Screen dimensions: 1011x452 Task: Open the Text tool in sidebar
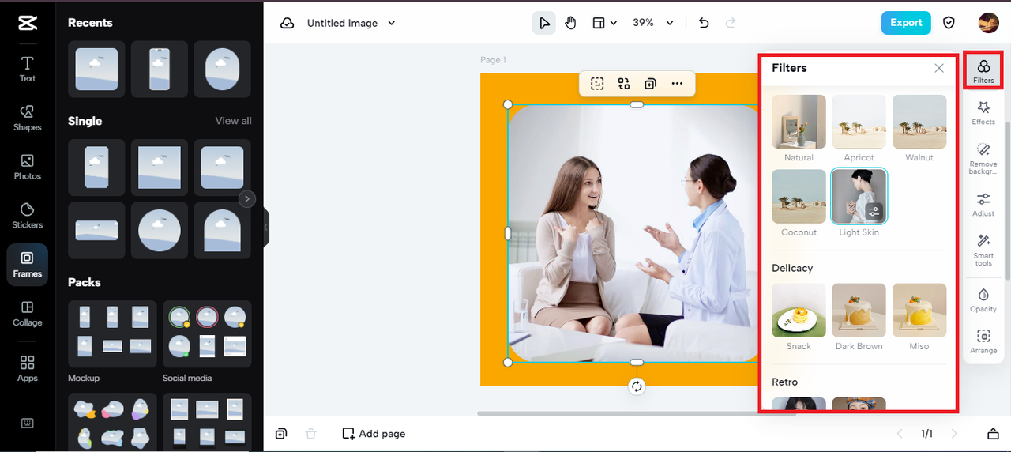click(x=28, y=70)
